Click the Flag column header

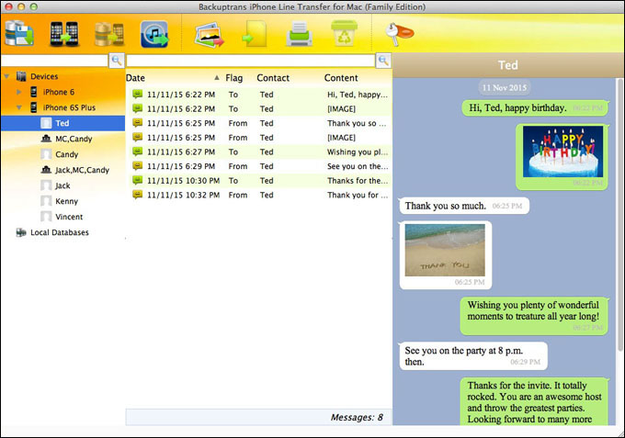point(234,78)
